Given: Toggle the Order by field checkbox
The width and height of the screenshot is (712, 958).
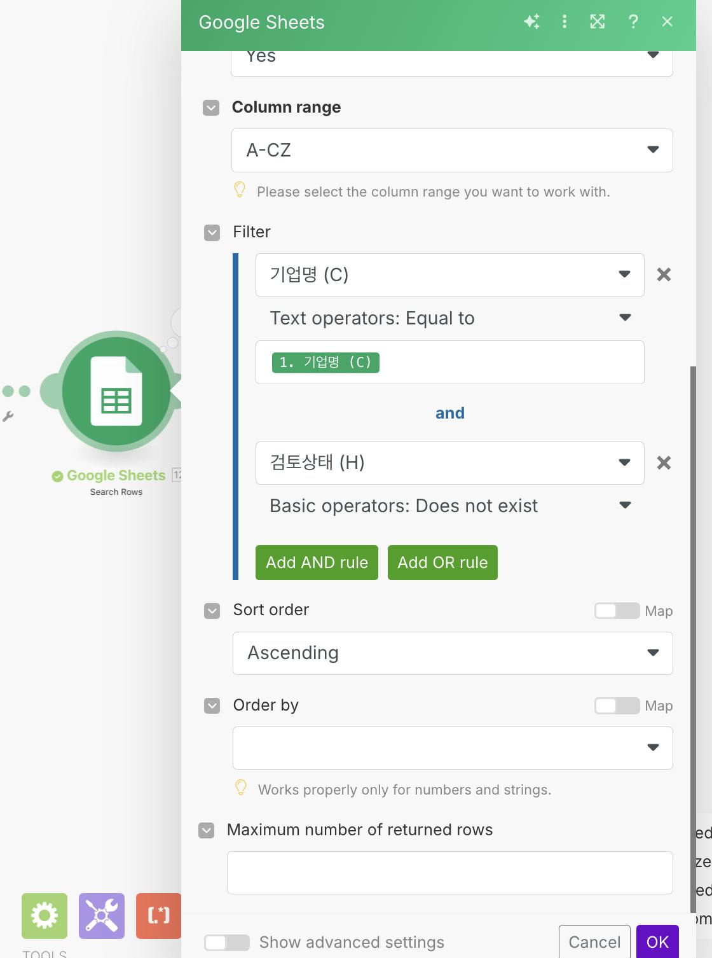Looking at the screenshot, I should 212,706.
